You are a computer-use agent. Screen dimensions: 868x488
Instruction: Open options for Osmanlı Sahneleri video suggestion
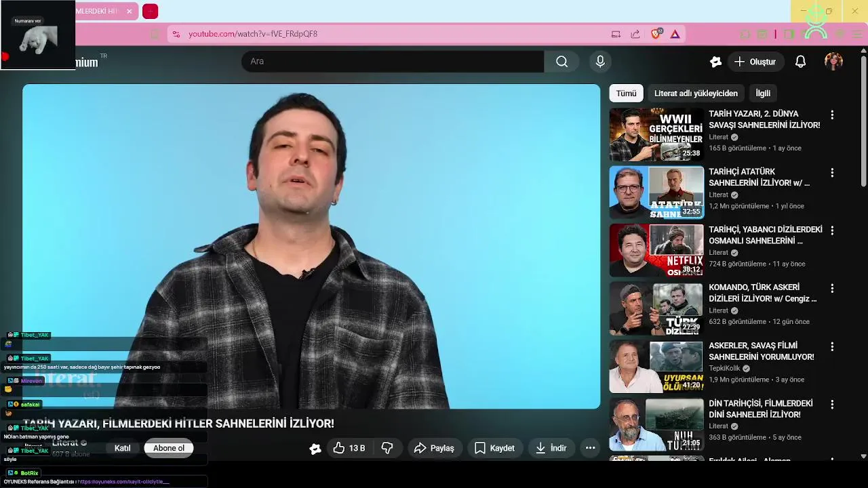832,230
